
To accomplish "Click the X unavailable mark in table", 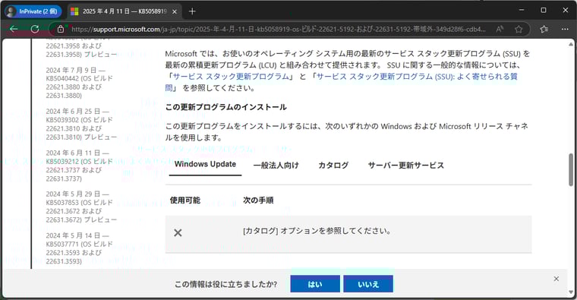I will click(178, 232).
